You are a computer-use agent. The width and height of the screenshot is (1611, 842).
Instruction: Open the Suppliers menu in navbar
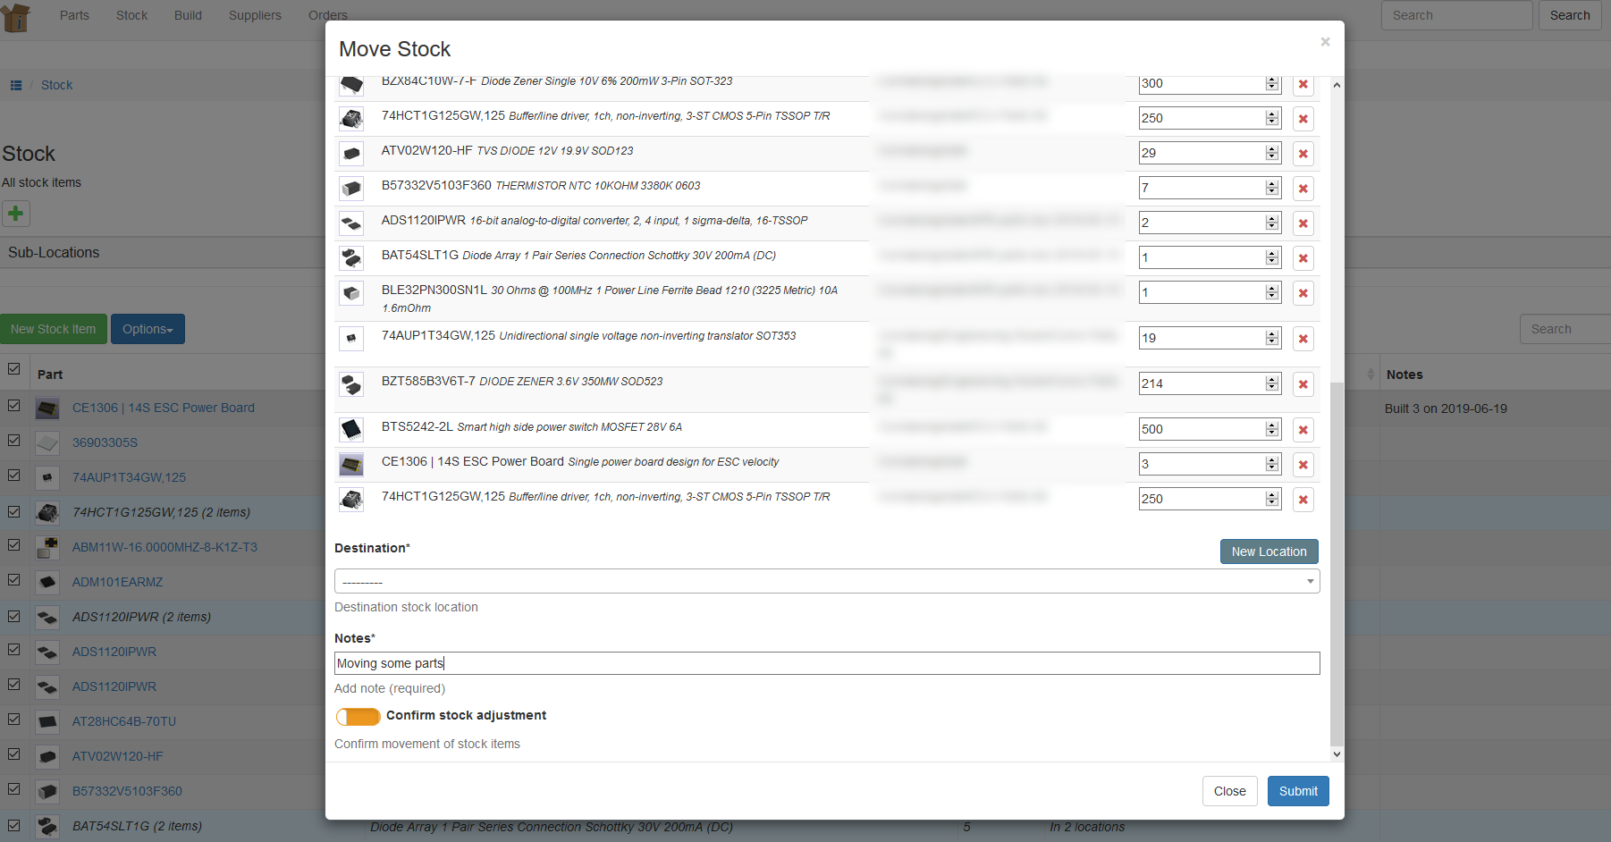point(255,15)
